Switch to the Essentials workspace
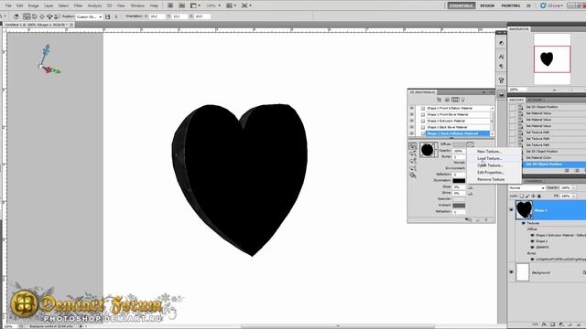Screen dimensions: 586x329 461,5
